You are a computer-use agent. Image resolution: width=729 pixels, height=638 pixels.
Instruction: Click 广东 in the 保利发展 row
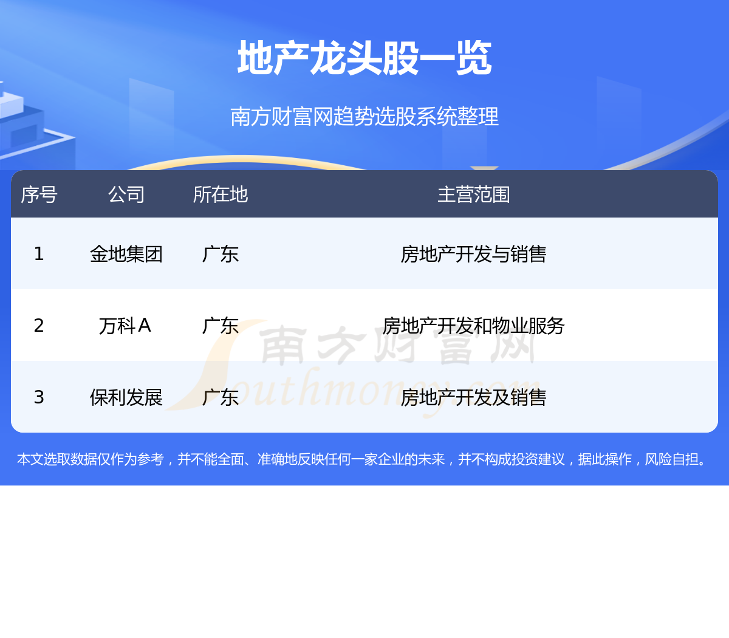click(x=221, y=397)
